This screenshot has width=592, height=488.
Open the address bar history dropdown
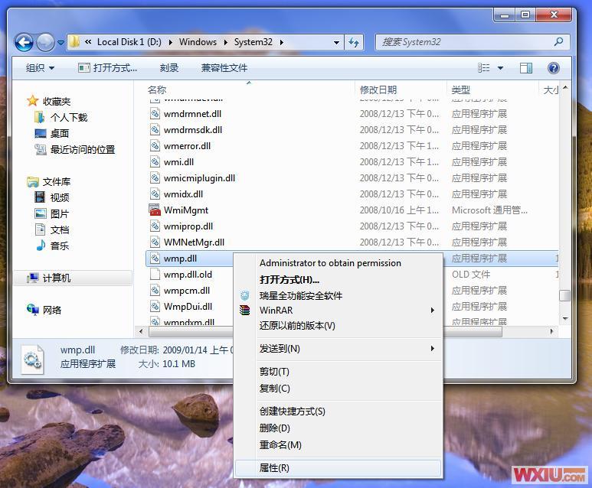coord(336,42)
